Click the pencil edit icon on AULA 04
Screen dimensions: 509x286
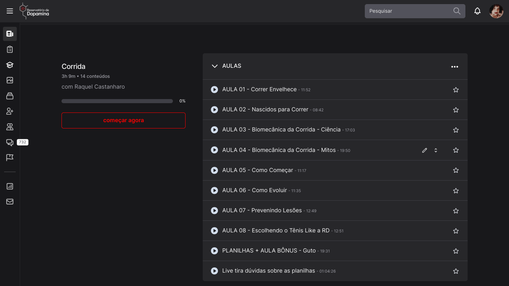[x=424, y=150]
